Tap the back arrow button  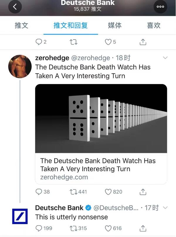pyautogui.click(x=15, y=7)
